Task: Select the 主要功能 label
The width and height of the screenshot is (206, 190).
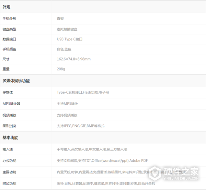Action: [9, 172]
